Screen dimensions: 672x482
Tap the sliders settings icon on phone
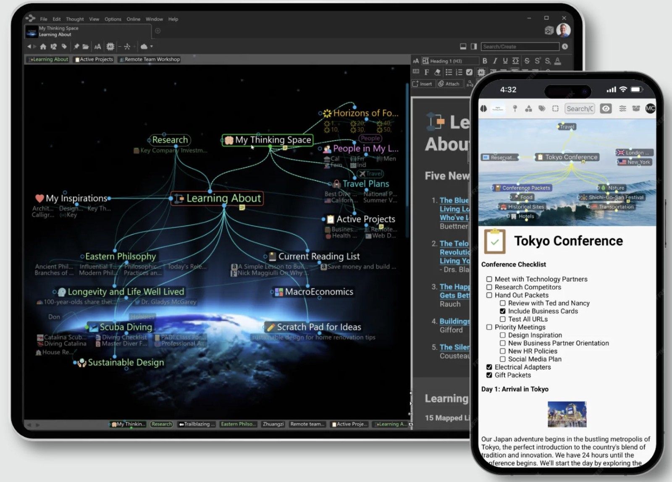(623, 109)
